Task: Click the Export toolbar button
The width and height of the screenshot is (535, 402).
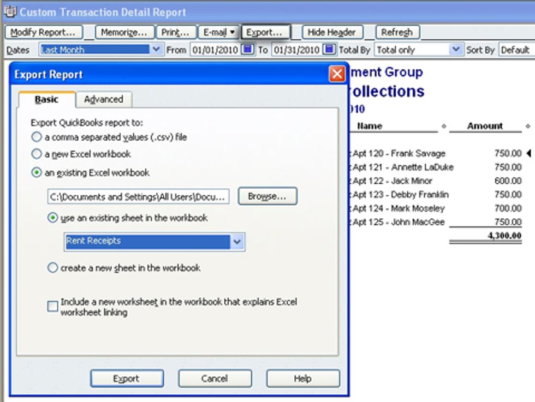Action: (265, 32)
